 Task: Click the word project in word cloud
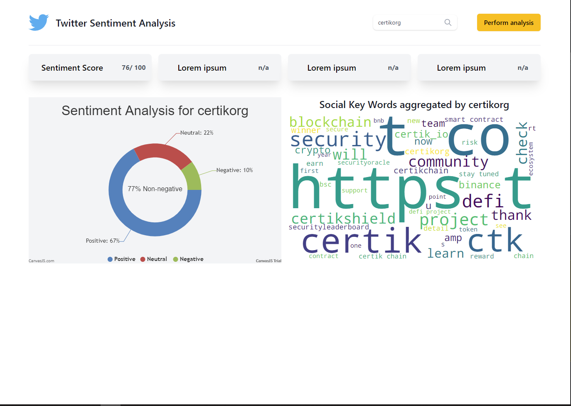click(x=454, y=220)
